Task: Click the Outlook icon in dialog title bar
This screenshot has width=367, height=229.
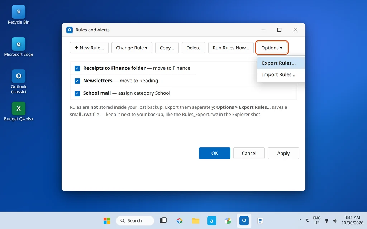Action: (70, 30)
